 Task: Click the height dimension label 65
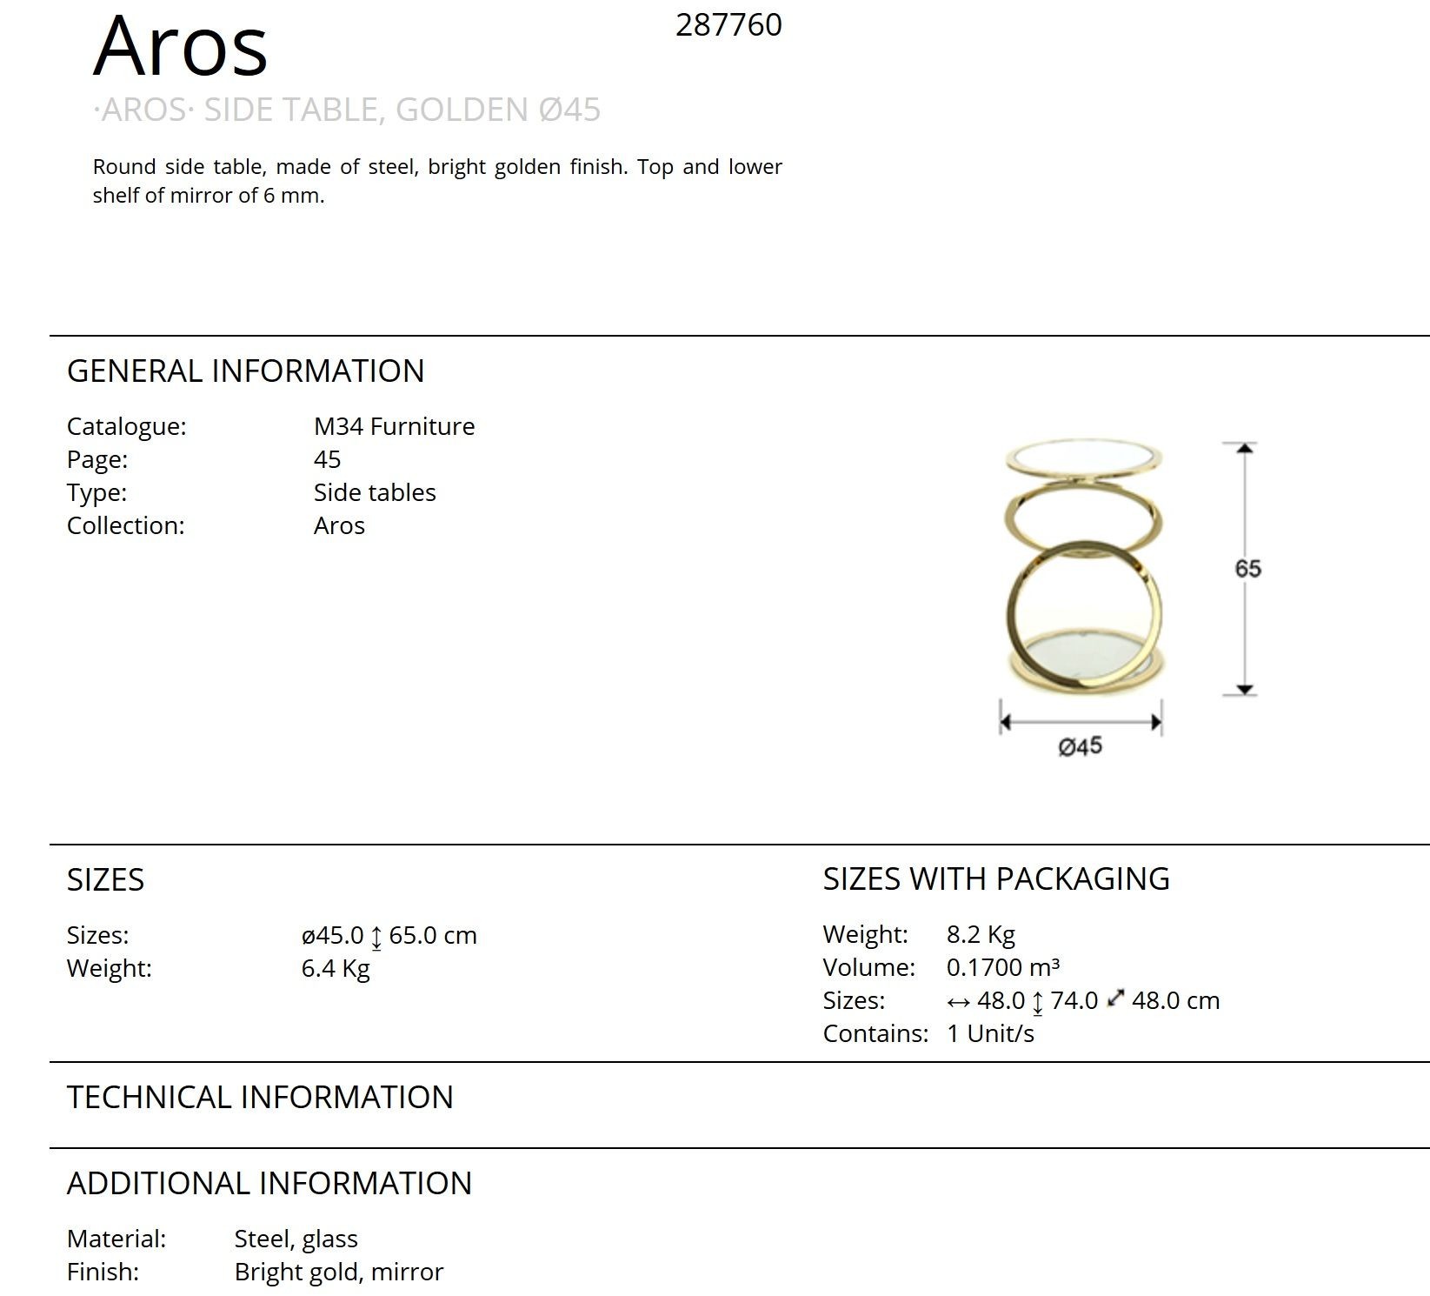point(1247,569)
